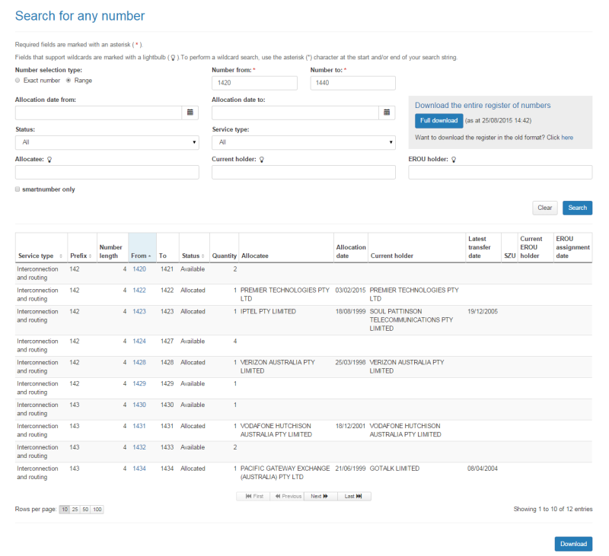Open number 1424 link
The height and width of the screenshot is (556, 609).
pos(139,342)
